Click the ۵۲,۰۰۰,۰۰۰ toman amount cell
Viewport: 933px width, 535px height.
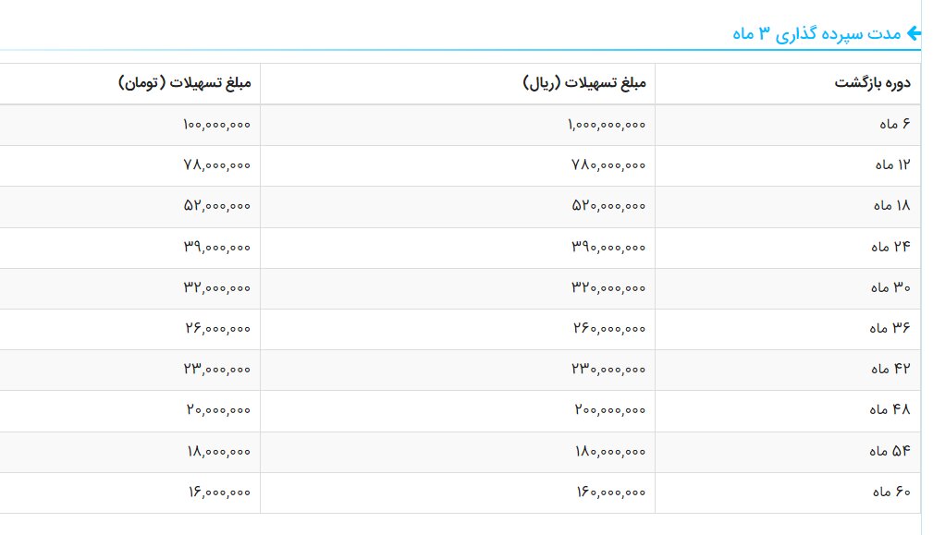216,206
